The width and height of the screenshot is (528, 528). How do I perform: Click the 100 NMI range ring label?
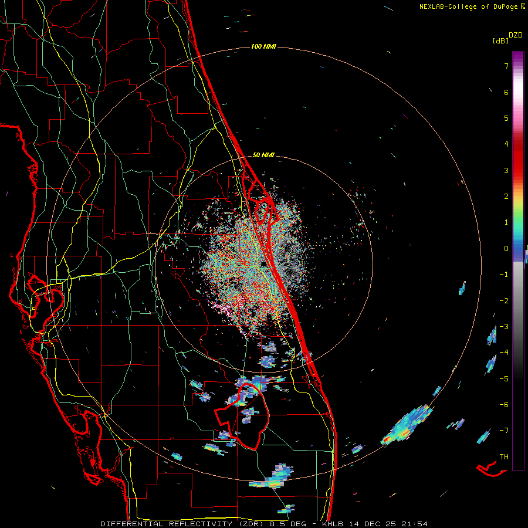[263, 46]
